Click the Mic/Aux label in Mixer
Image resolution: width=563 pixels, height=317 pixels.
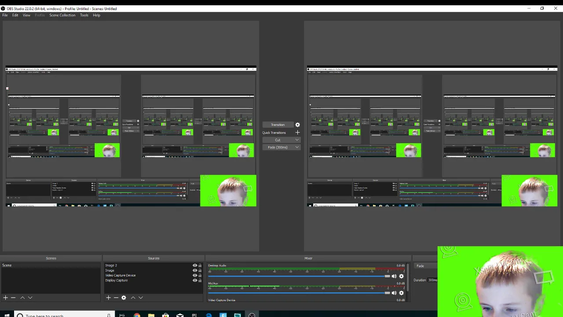[x=213, y=284]
